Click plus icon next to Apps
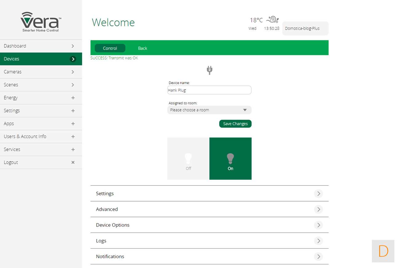This screenshot has height=268, width=400. [x=73, y=123]
